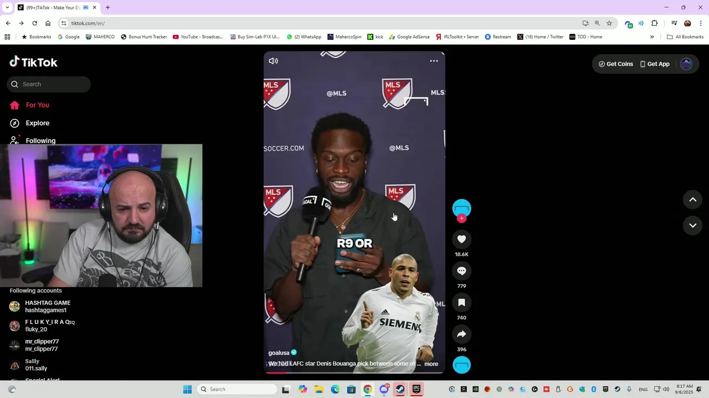Screen dimensions: 709x398
Task: Open the kick bookmark
Action: tap(375, 37)
